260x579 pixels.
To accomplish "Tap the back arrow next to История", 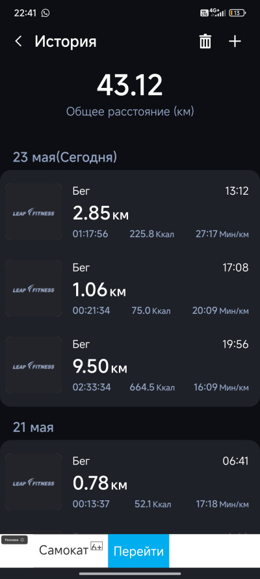I will (18, 42).
